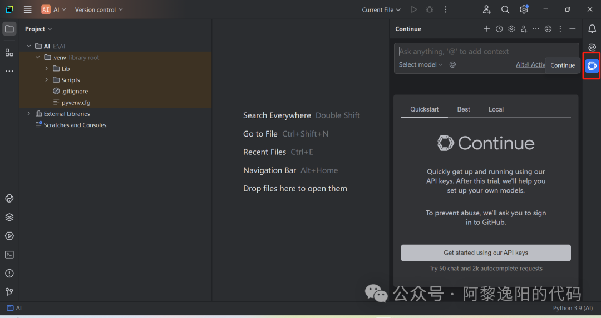Open the Notifications bell icon
The height and width of the screenshot is (318, 601).
[592, 29]
